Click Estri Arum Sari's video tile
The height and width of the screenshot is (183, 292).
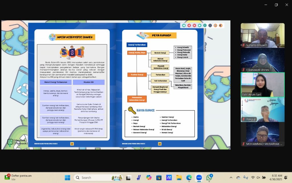pyautogui.click(x=262, y=84)
